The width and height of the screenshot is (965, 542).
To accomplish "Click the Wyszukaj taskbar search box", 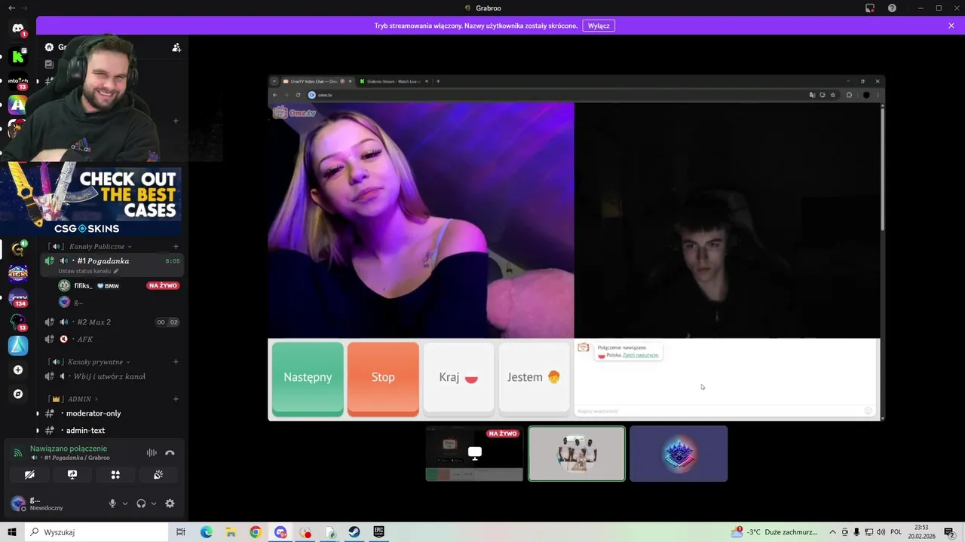I will [97, 532].
